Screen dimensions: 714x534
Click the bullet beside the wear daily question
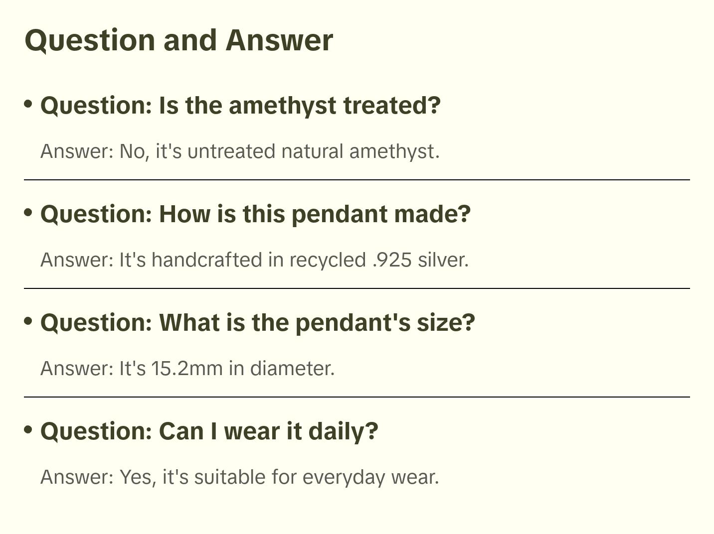28,429
